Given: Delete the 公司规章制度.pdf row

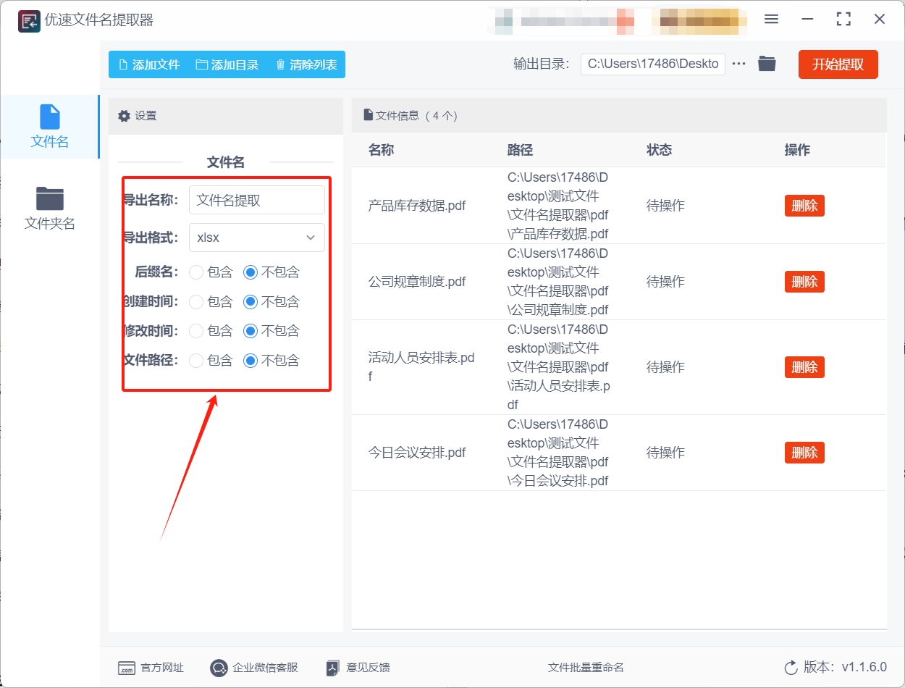Looking at the screenshot, I should [804, 282].
